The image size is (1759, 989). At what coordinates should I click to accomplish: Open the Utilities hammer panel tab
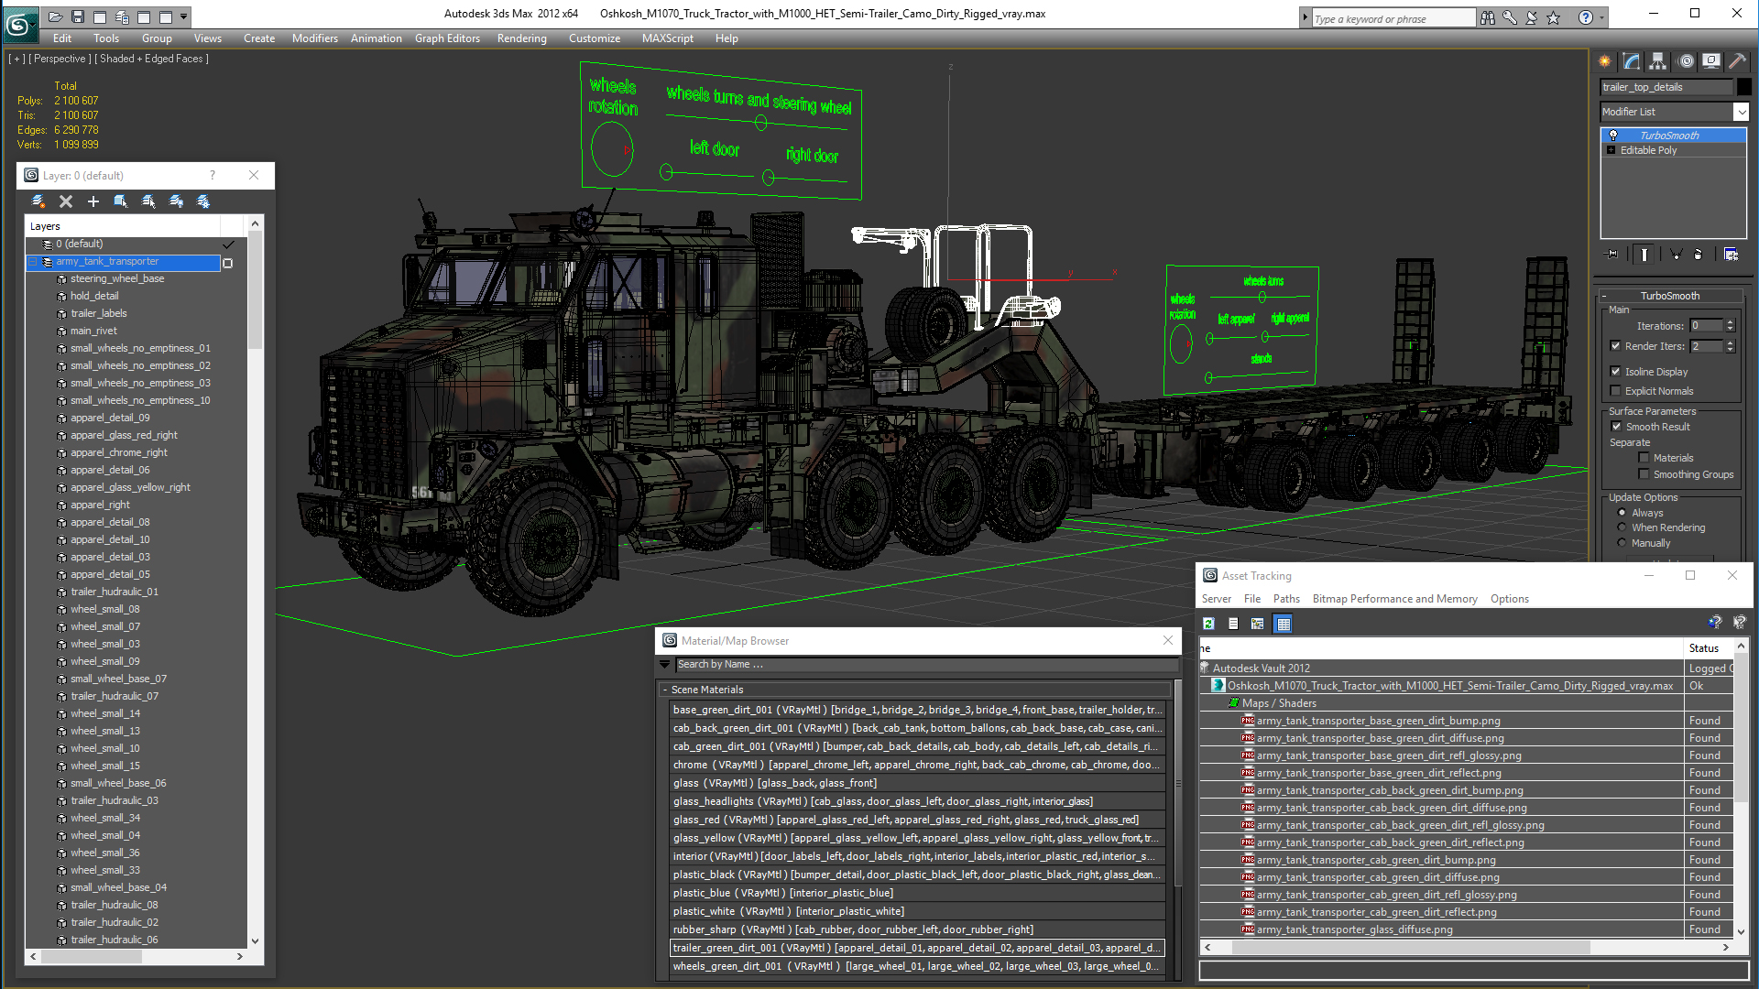pyautogui.click(x=1737, y=61)
